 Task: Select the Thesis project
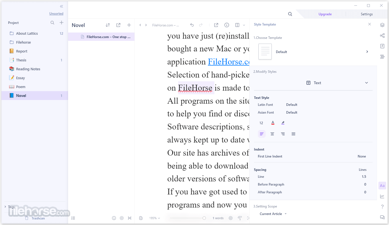[x=35, y=60]
